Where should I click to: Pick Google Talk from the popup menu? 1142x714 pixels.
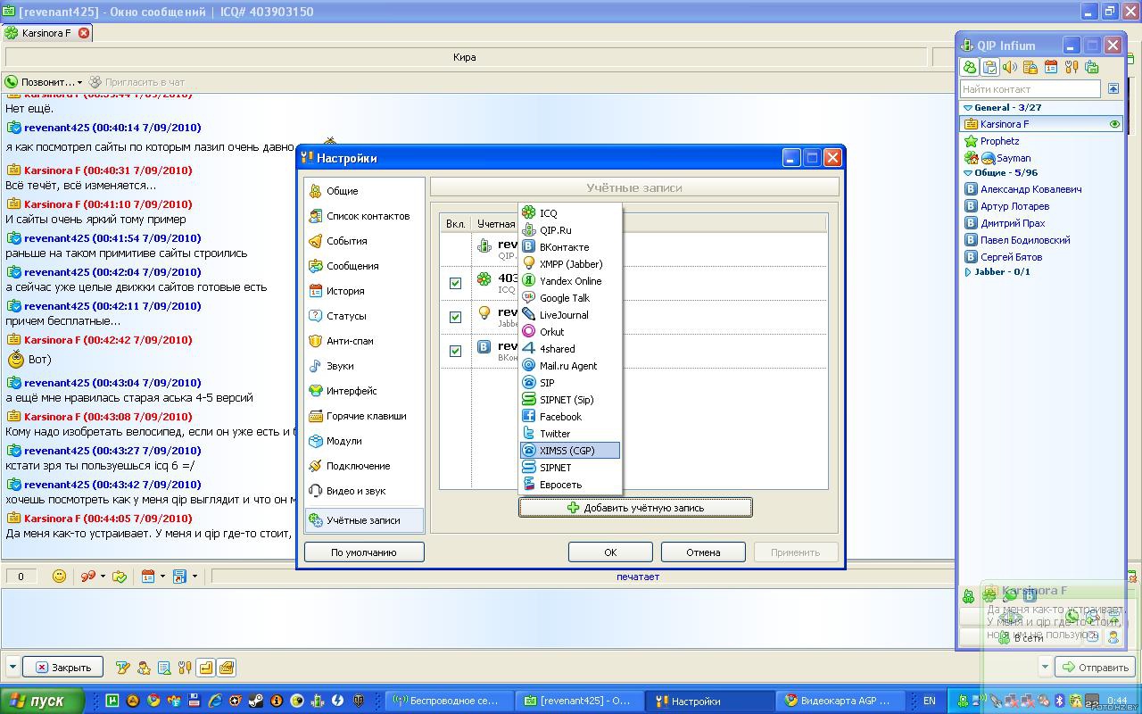click(x=569, y=298)
